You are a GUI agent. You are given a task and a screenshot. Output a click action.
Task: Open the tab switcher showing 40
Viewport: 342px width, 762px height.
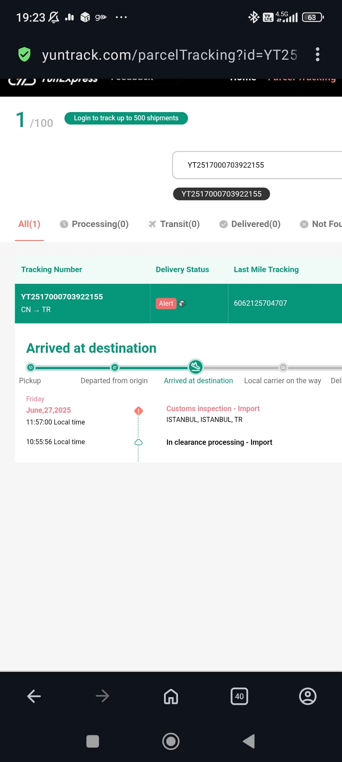tap(239, 696)
